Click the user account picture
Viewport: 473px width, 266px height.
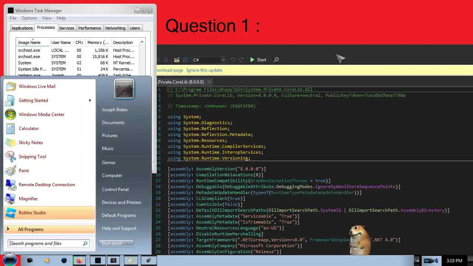click(x=124, y=89)
